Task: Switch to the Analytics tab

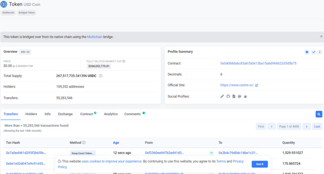Action: point(111,114)
